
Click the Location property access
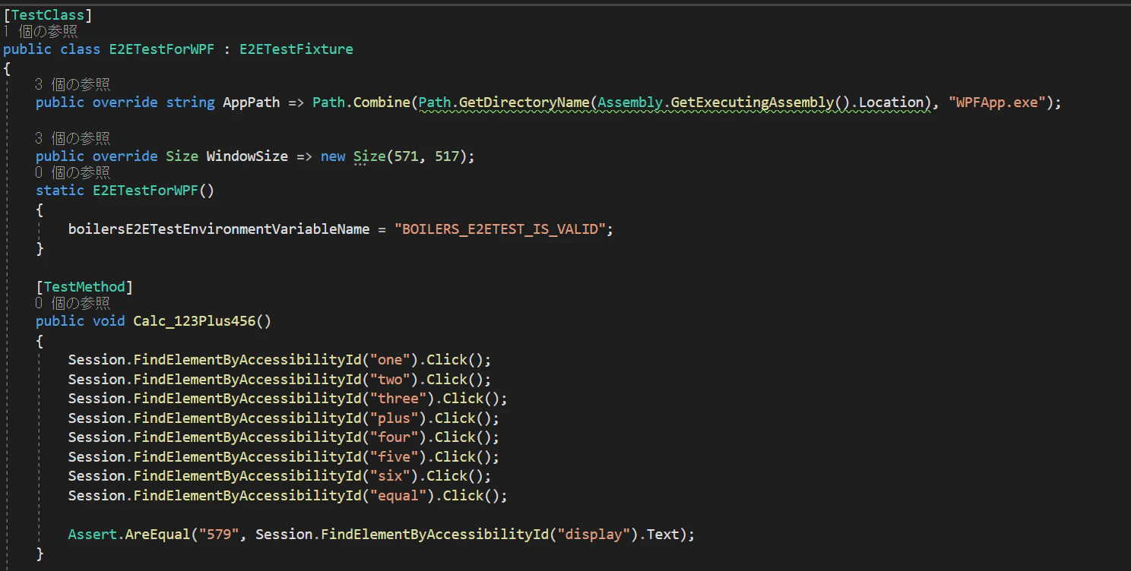pyautogui.click(x=892, y=103)
